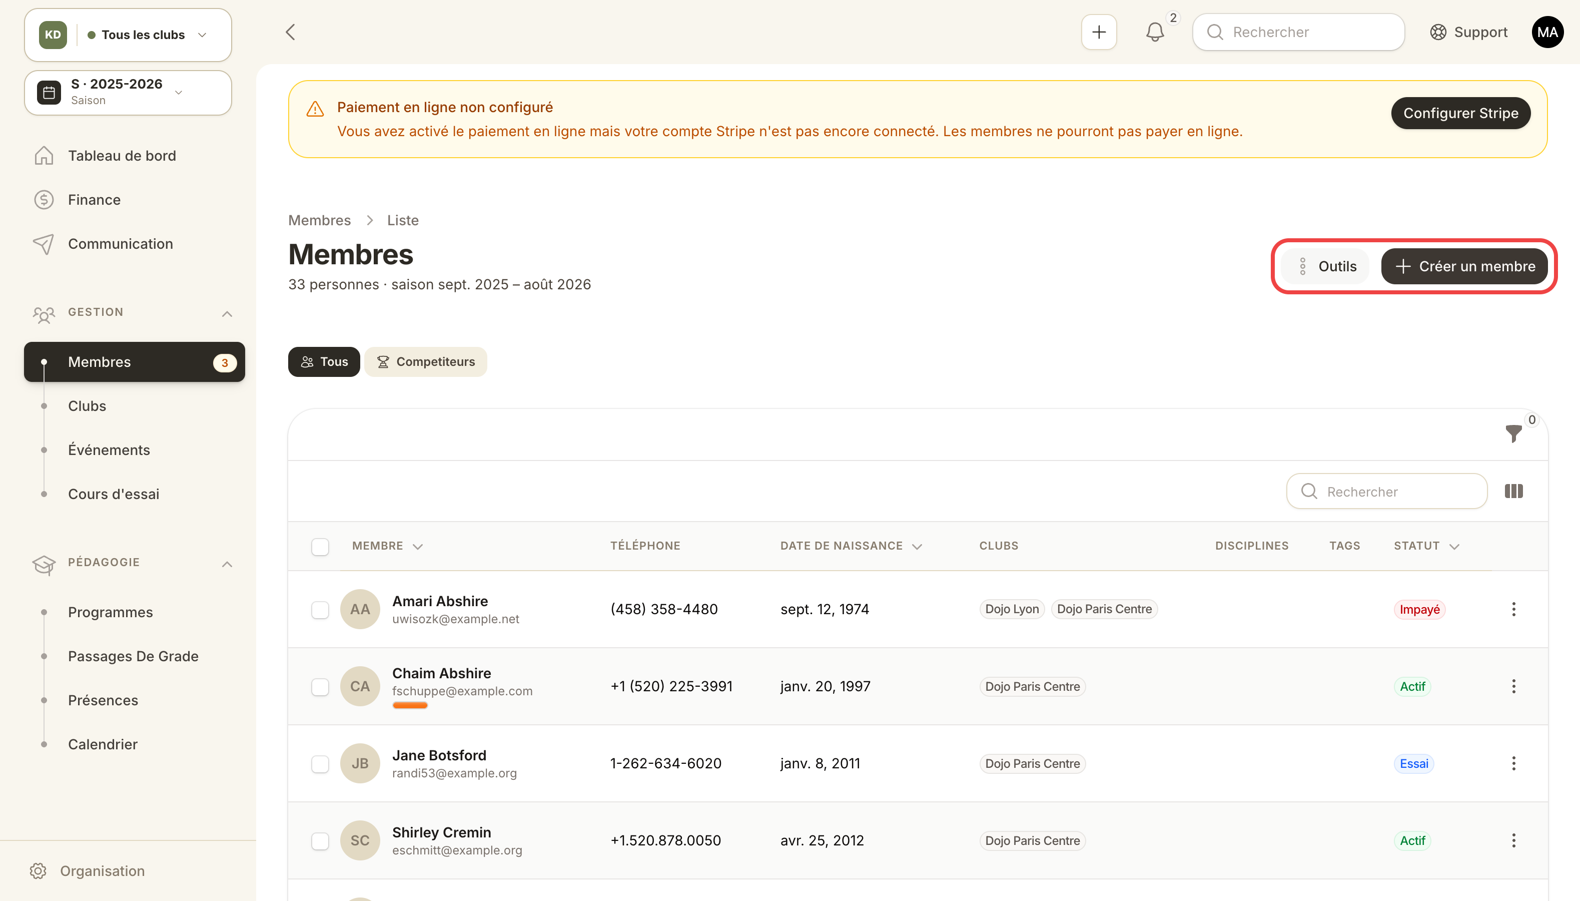Viewport: 1580px width, 901px height.
Task: Click the CA avatar of Chaim Abshire
Action: (x=360, y=686)
